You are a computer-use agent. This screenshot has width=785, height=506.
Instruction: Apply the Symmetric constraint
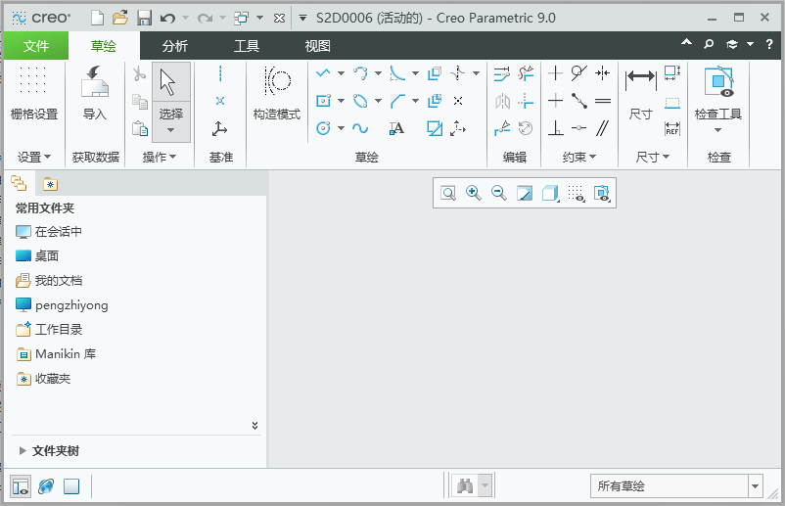coord(603,73)
